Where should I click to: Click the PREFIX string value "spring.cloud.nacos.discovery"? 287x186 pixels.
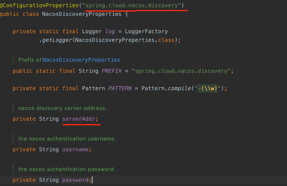181,71
